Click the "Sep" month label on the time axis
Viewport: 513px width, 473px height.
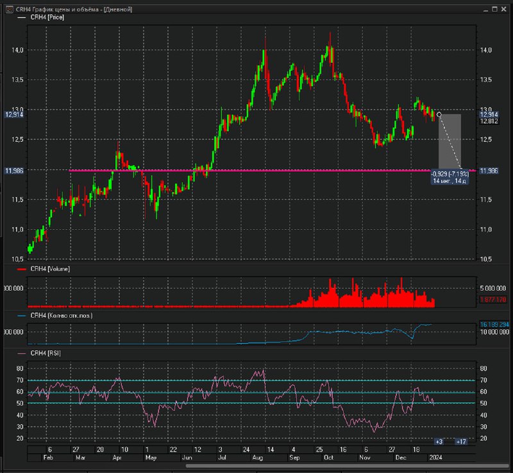click(294, 458)
